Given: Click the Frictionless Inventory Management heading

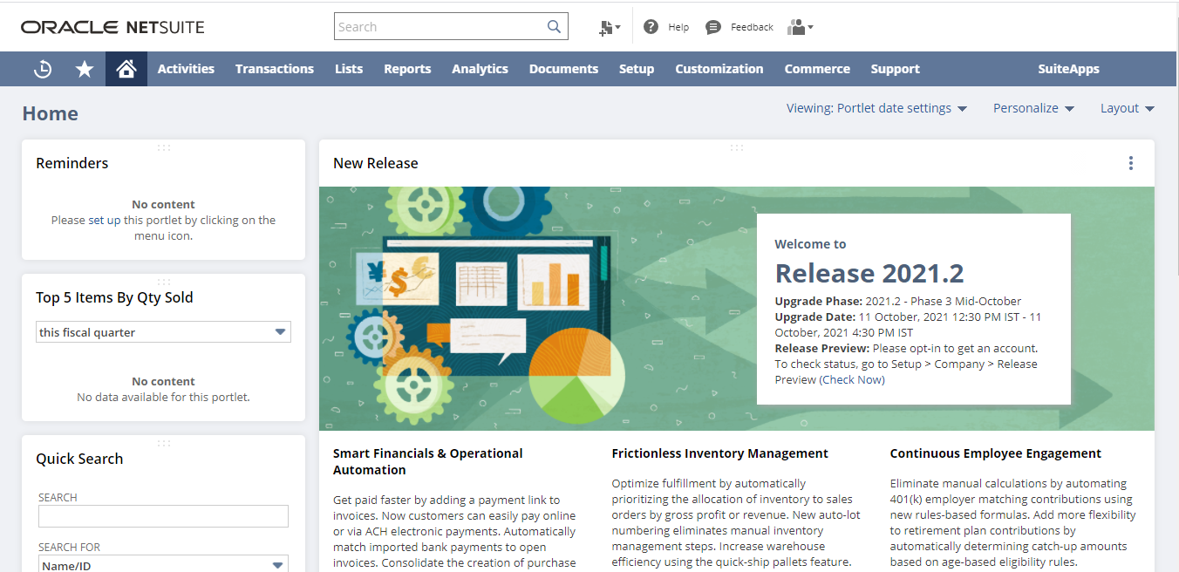Looking at the screenshot, I should tap(720, 453).
